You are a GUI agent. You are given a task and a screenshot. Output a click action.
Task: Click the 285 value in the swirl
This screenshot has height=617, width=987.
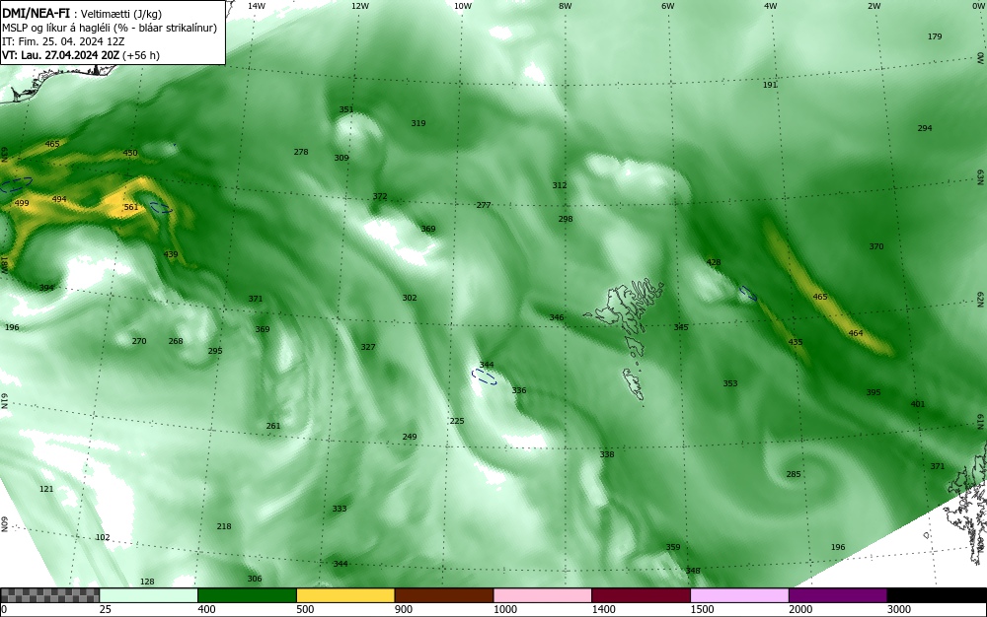tap(794, 474)
